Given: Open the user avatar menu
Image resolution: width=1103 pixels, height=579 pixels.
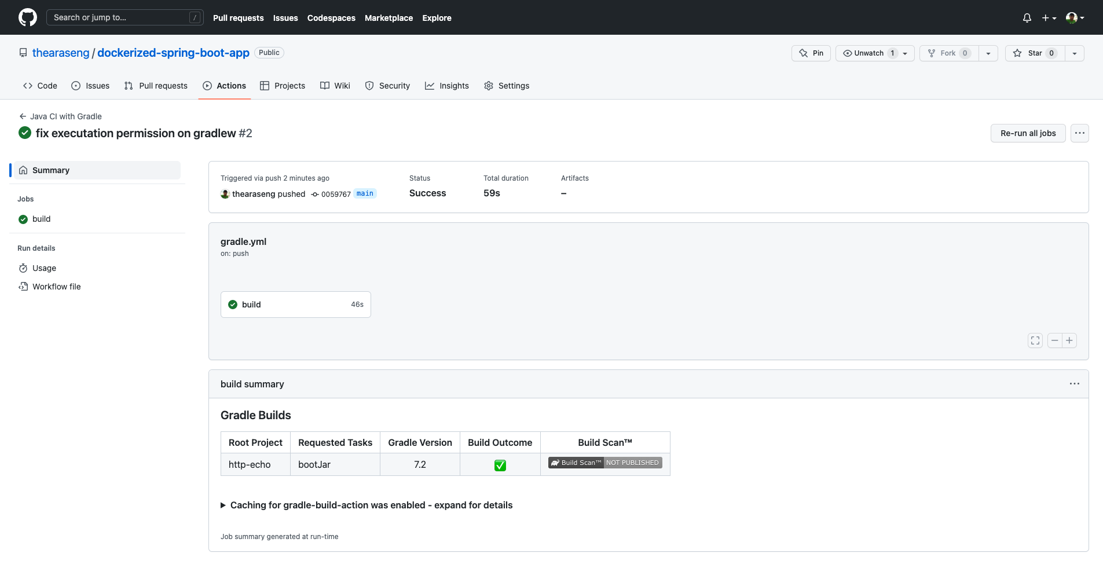Looking at the screenshot, I should [1075, 18].
